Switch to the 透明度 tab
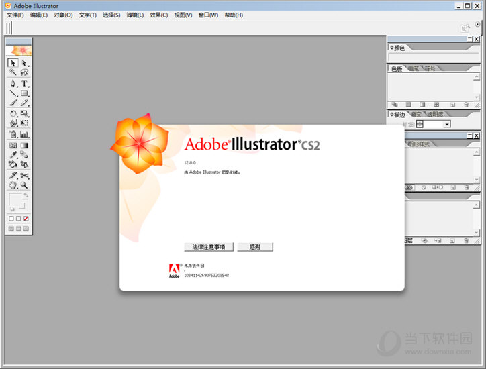Image resolution: width=486 pixels, height=369 pixels. tap(435, 114)
